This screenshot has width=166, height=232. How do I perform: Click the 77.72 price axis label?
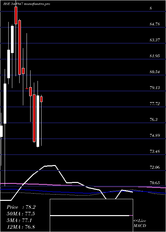[x=155, y=104]
